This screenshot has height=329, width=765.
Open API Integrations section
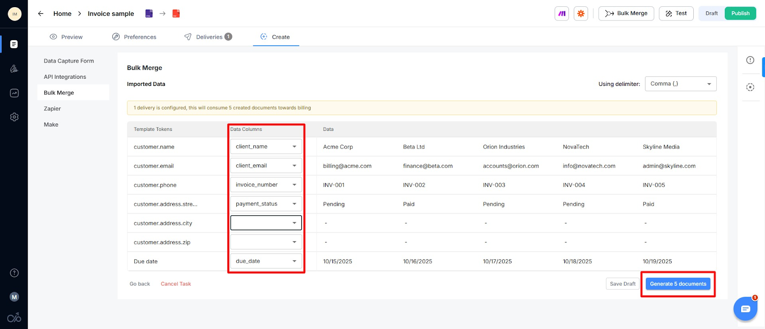click(x=65, y=77)
